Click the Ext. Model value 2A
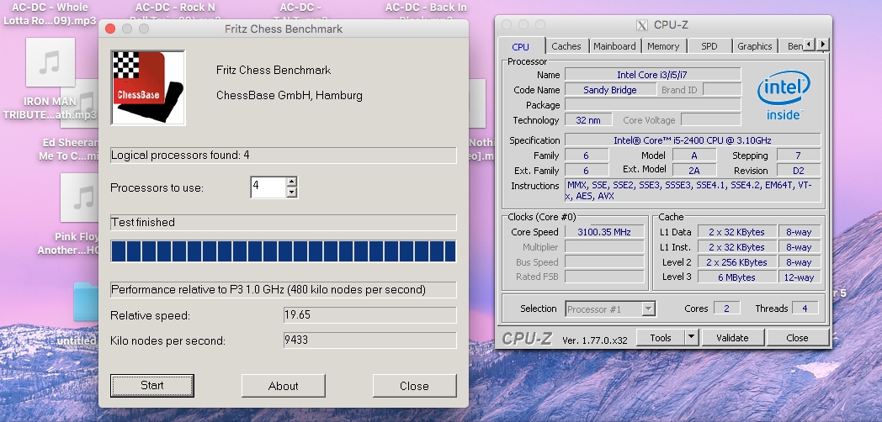 (694, 170)
